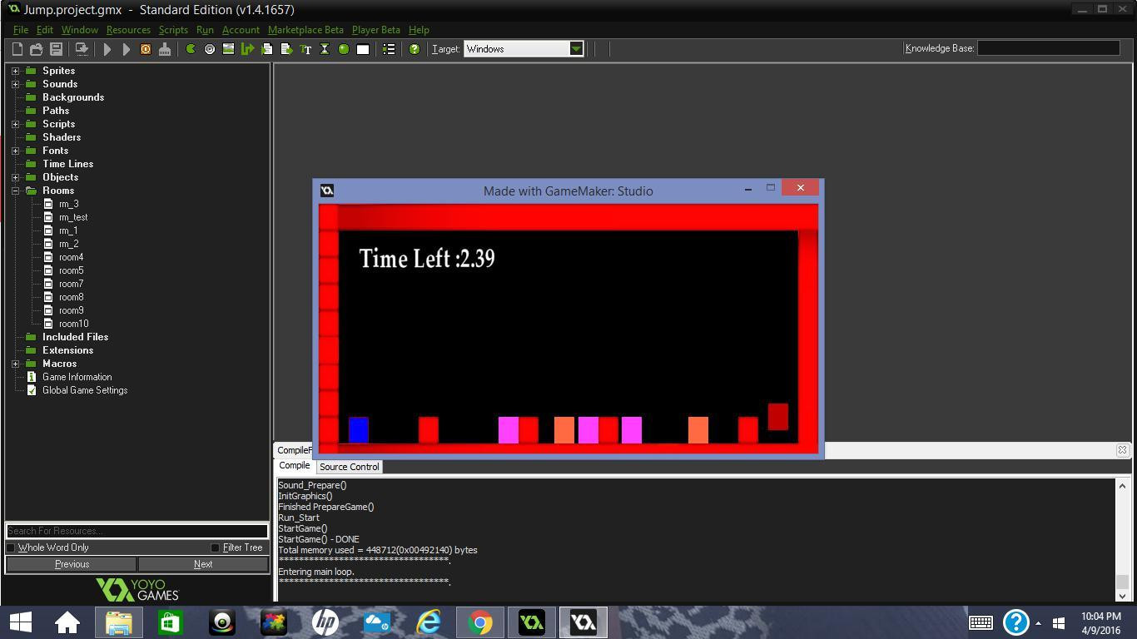Screen dimensions: 1137x639
Task: Focus the Search For Resources field
Action: tap(137, 531)
